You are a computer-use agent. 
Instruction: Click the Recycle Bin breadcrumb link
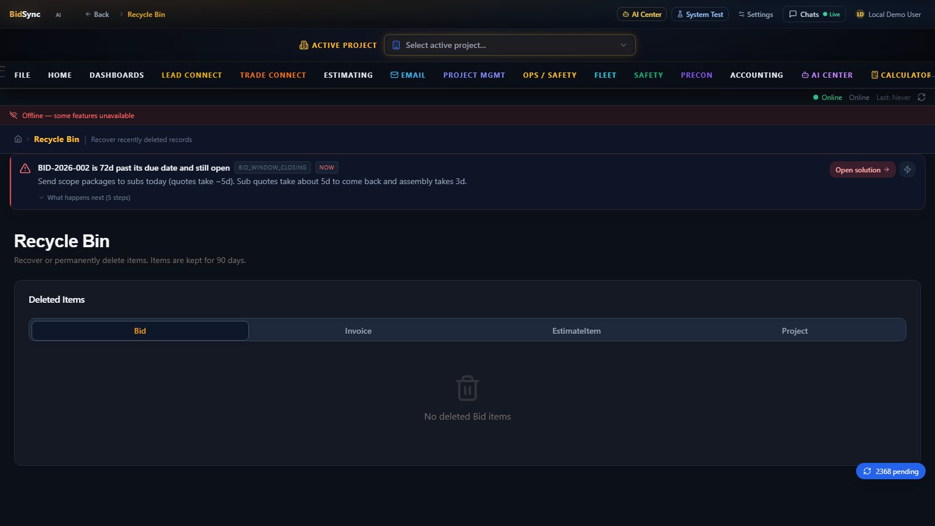tap(57, 139)
